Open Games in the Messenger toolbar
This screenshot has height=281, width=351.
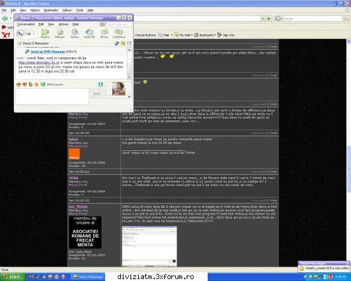(x=75, y=34)
